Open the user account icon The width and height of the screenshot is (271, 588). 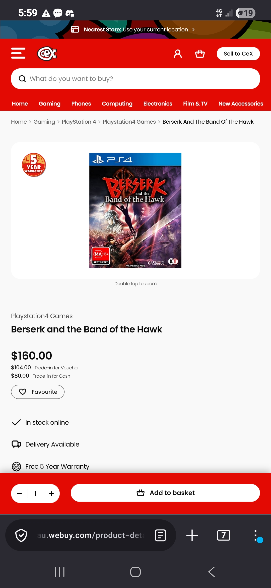click(178, 54)
